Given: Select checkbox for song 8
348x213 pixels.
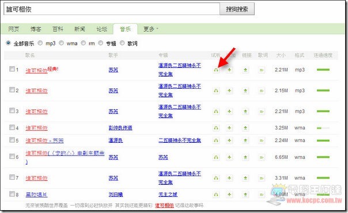Looking at the screenshot, I should 12,194.
